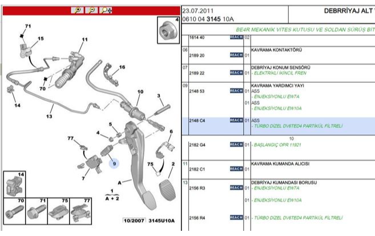Select callout 15 near the bracket

point(41,38)
